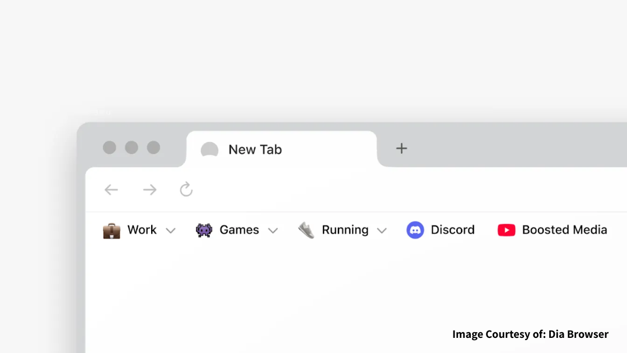Click the red YouTube play icon
This screenshot has width=627, height=353.
[506, 230]
